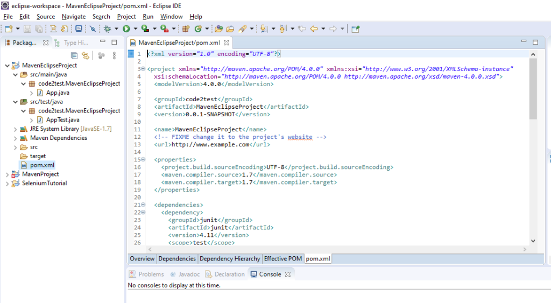
Task: Open the Source menu
Action: pyautogui.click(x=46, y=17)
